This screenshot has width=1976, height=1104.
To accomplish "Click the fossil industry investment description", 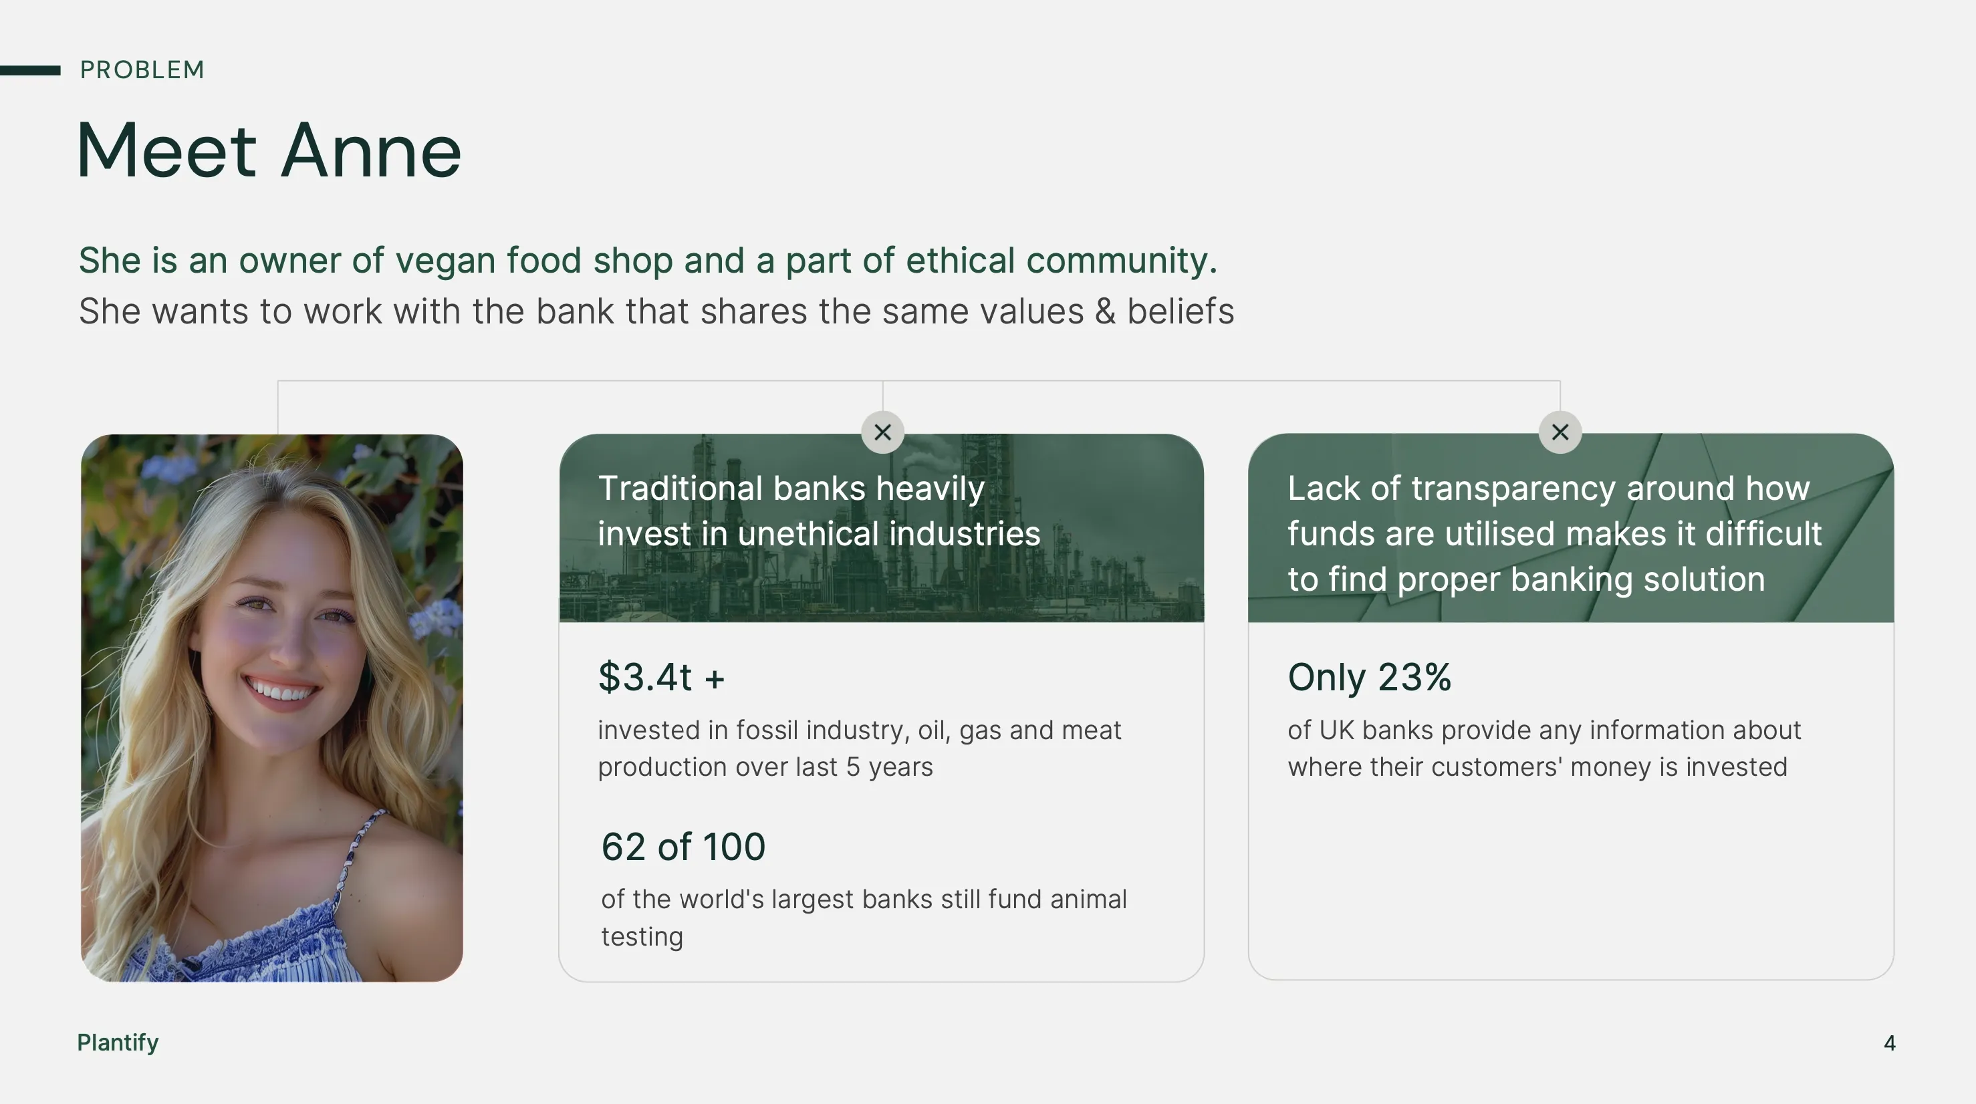I will coord(859,748).
